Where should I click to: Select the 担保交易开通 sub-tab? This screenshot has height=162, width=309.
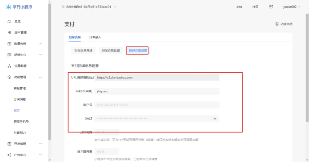(83, 51)
